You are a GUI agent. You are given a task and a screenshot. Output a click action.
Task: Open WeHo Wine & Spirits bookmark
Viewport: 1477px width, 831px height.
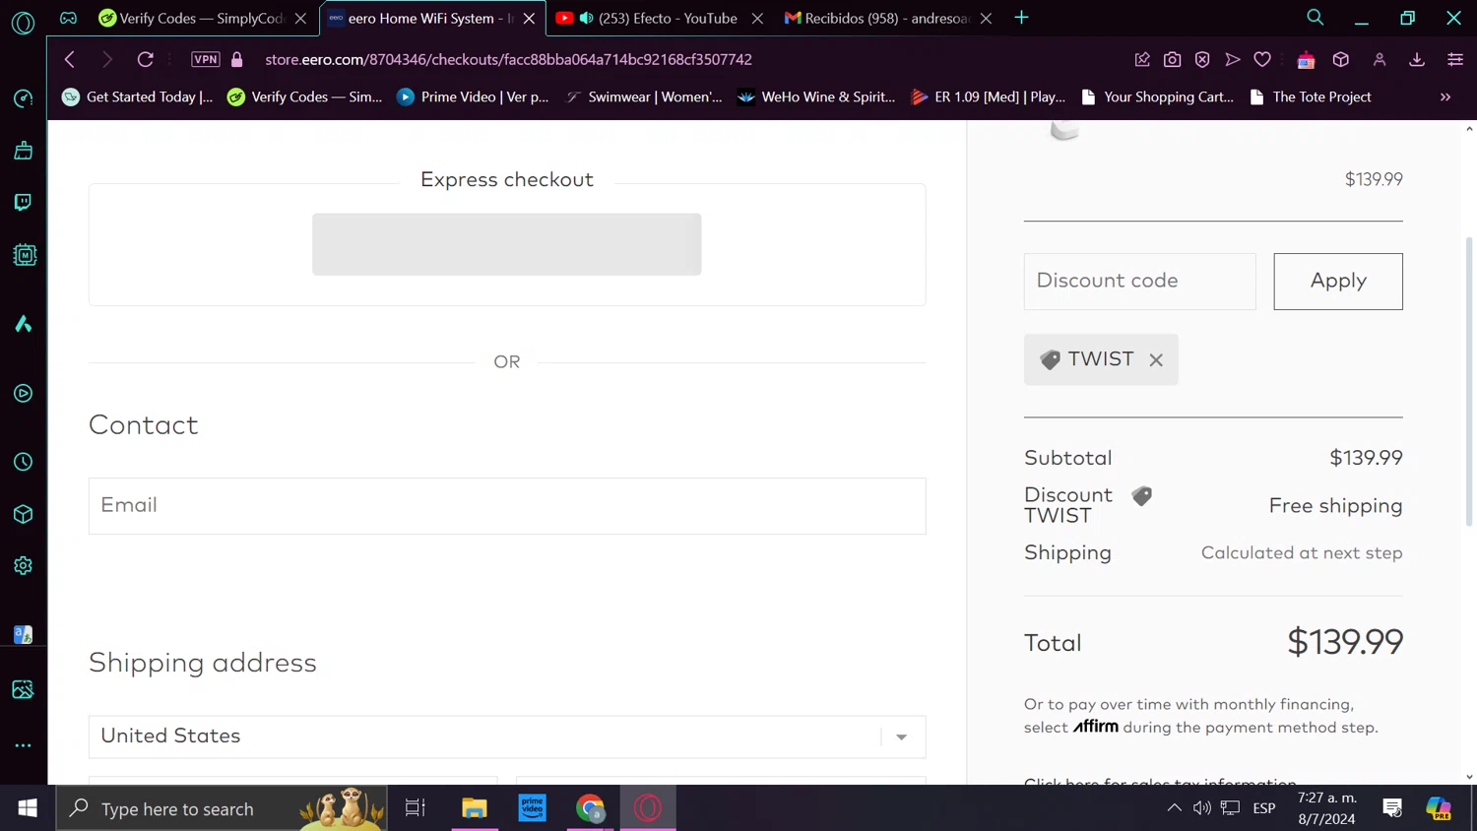(x=816, y=96)
